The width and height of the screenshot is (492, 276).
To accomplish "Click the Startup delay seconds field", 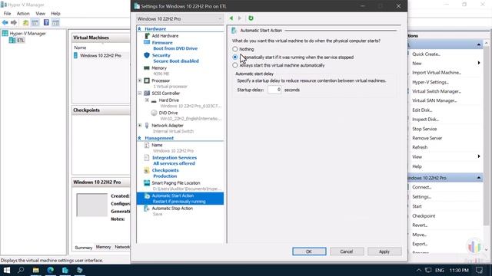I will point(274,90).
